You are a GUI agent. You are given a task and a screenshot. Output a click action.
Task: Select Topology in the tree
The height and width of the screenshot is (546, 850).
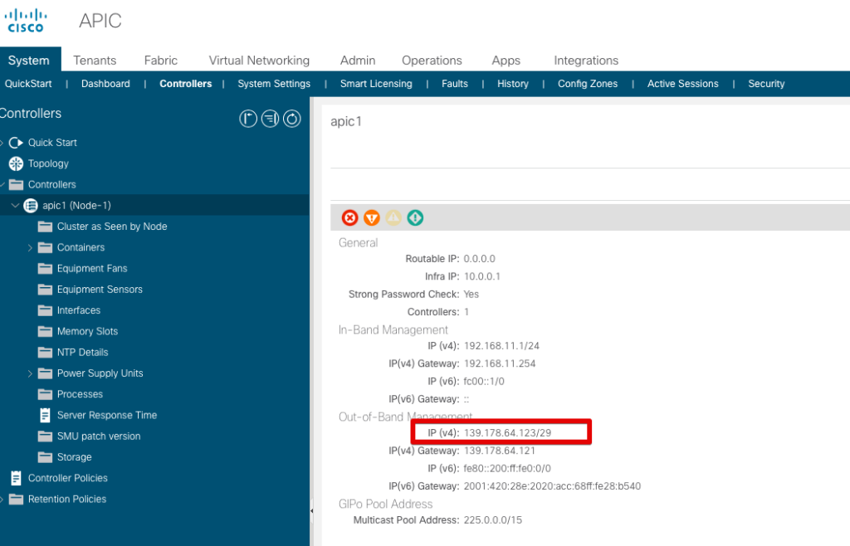(48, 163)
